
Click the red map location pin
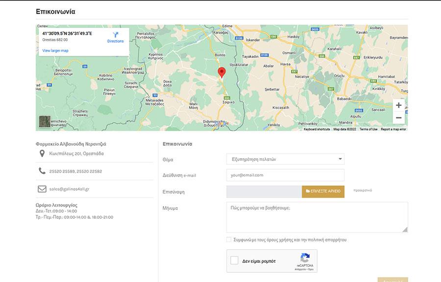[221, 72]
